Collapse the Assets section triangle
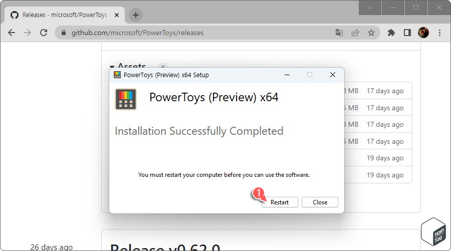This screenshot has width=451, height=251. tap(112, 67)
